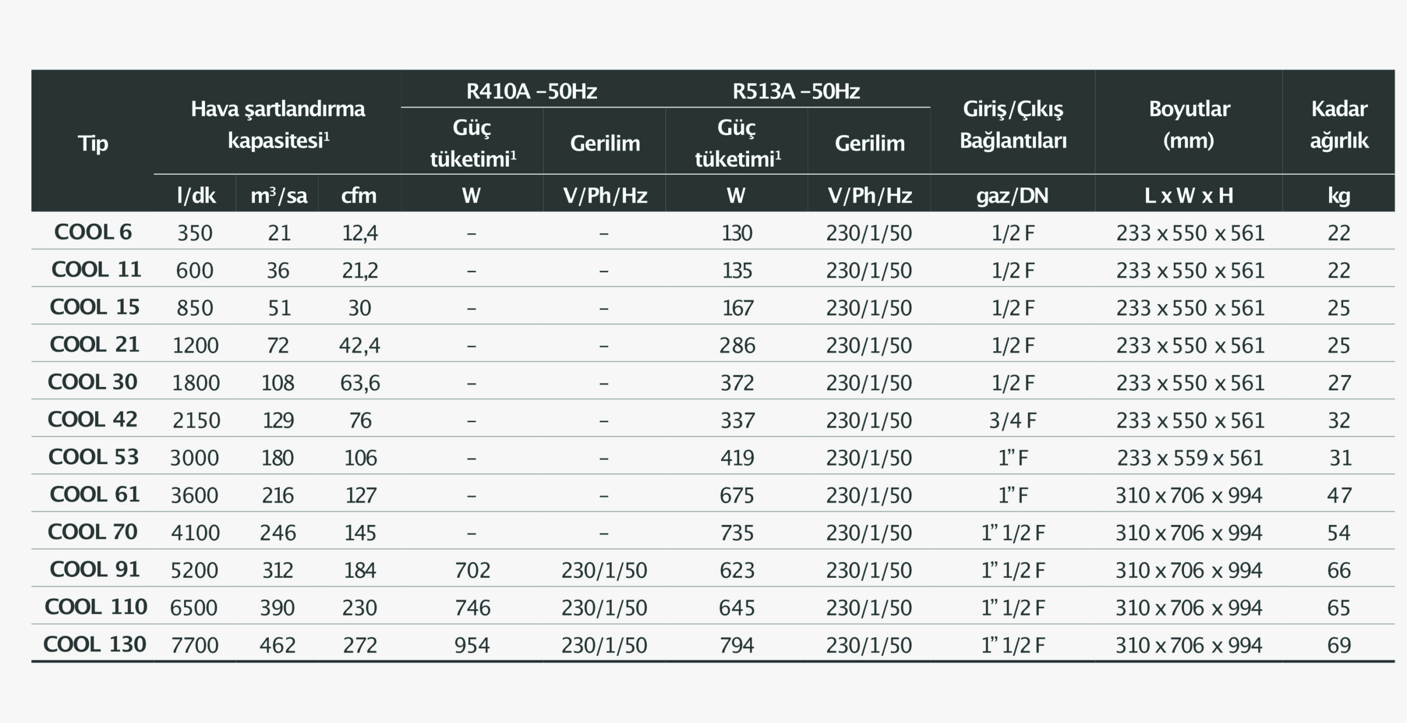Select COOL 30 row label
The image size is (1407, 723).
pos(92,382)
